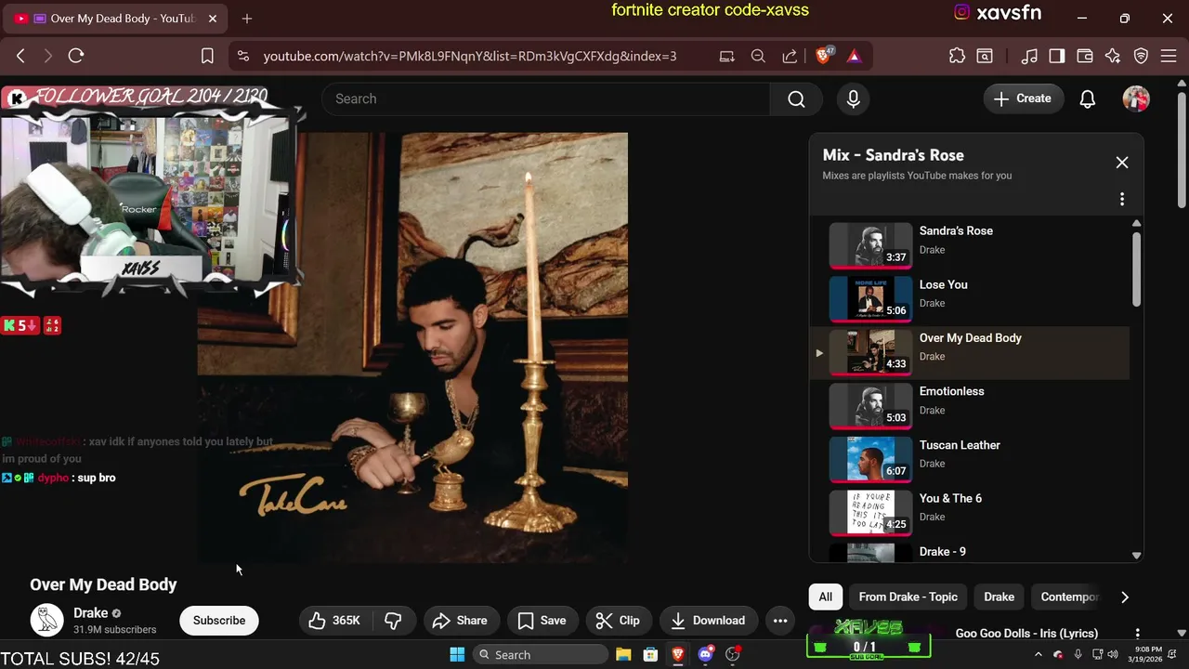Play Sandra's Rose from the mix
The width and height of the screenshot is (1189, 669).
pos(970,244)
